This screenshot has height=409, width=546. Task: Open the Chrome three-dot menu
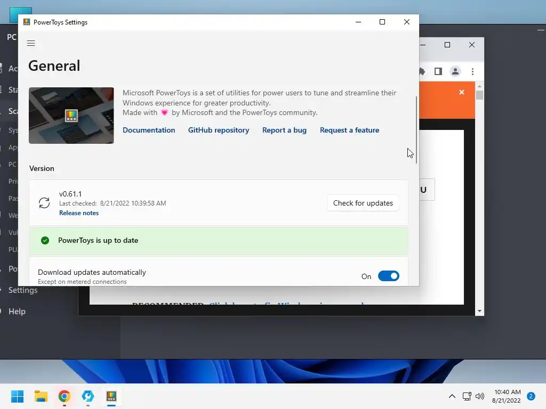pyautogui.click(x=472, y=71)
